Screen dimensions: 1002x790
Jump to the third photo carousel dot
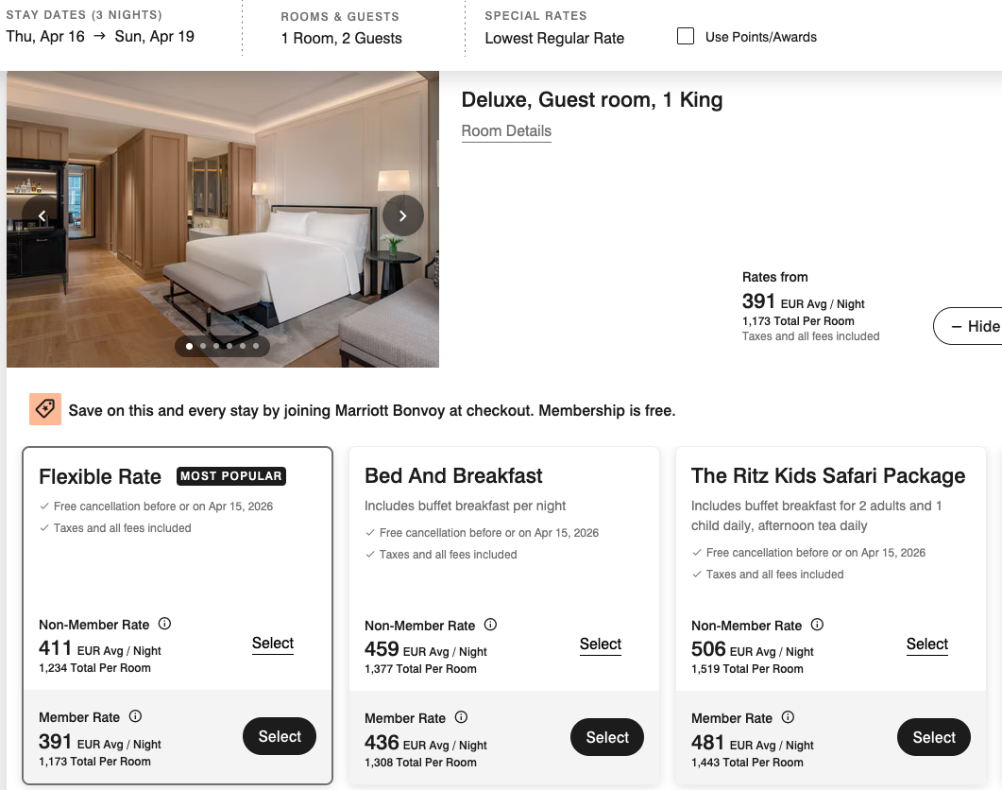tap(215, 346)
